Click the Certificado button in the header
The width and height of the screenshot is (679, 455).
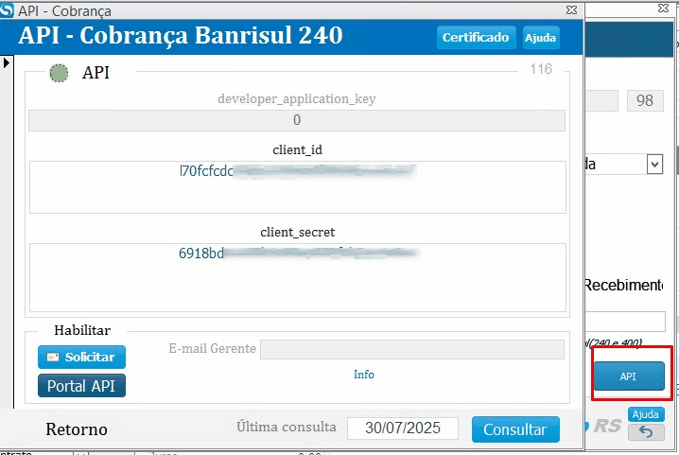tap(477, 38)
